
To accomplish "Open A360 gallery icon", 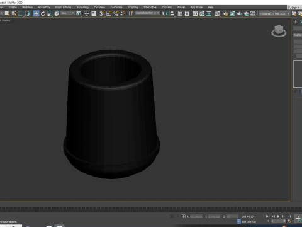I will (x=253, y=14).
